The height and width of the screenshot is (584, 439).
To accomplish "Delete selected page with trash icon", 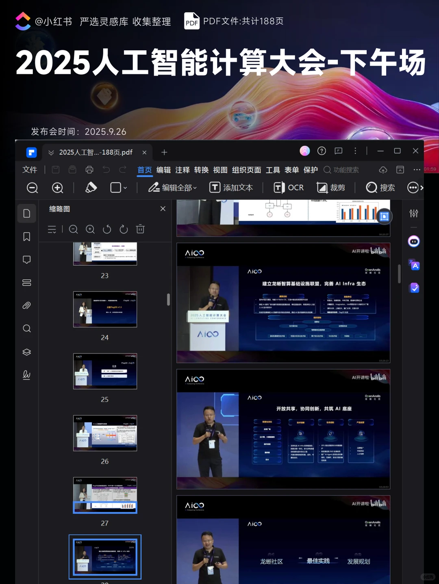I will [140, 229].
